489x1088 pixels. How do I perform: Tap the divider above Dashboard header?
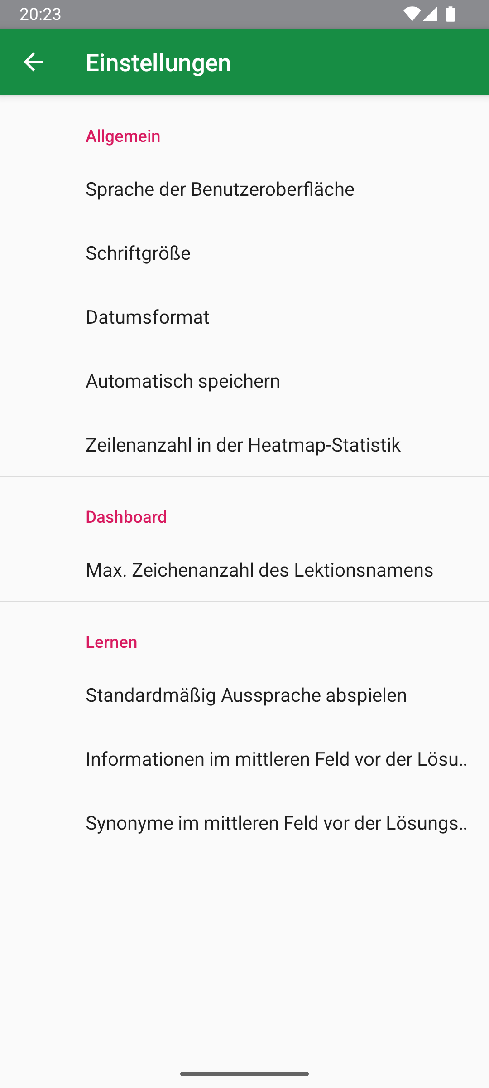coord(244,476)
